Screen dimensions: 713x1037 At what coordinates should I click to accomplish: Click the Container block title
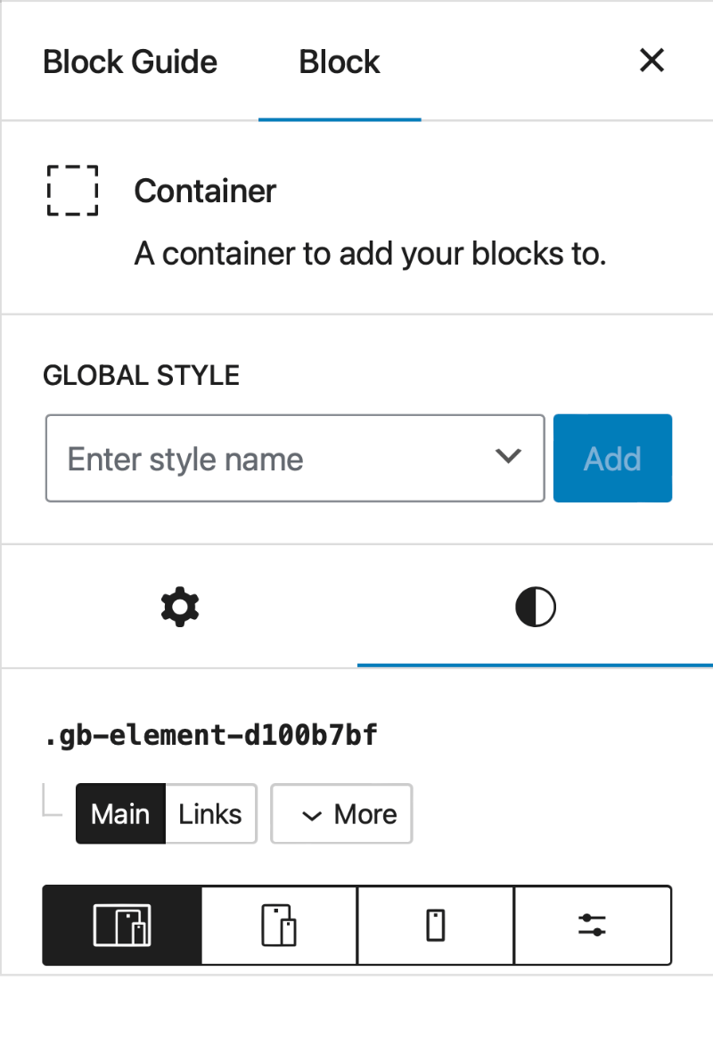pos(205,191)
